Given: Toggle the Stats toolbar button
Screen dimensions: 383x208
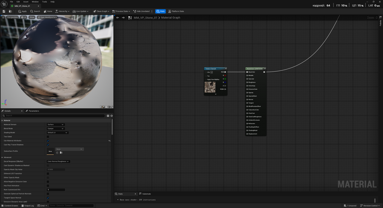Looking at the screenshot, I should point(160,11).
